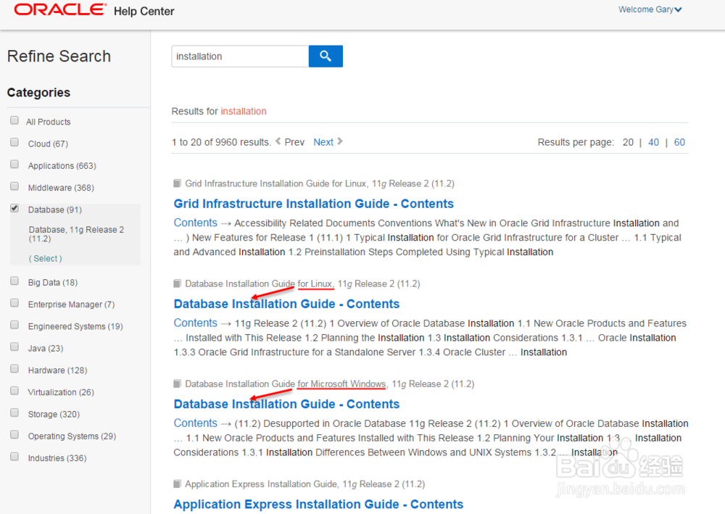Click the Cloud (67) category label
Viewport: 725px width, 514px height.
pyautogui.click(x=48, y=144)
